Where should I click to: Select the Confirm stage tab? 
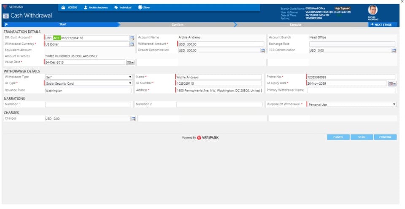(x=178, y=25)
